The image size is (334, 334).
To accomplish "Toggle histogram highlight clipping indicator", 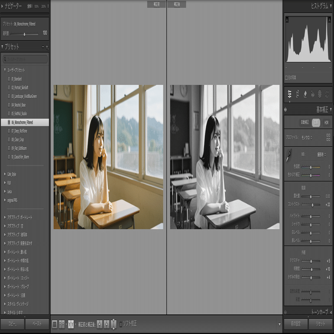I will [329, 19].
